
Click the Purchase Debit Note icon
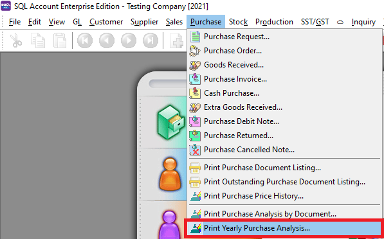point(195,121)
